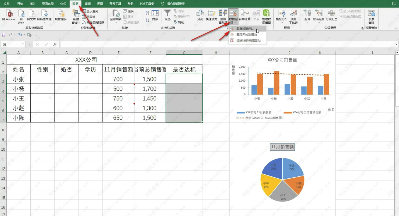Click the fx insert function button
This screenshot has width=399, height=216.
55,44
